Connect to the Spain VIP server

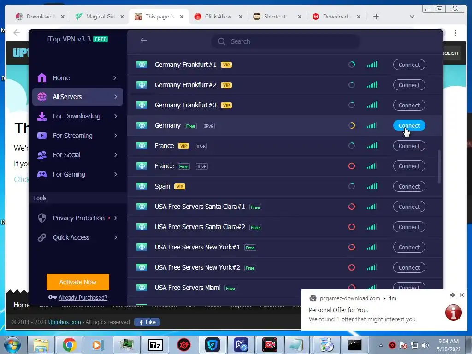click(x=409, y=186)
